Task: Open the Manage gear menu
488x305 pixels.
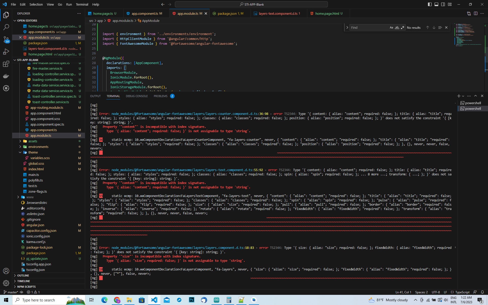Action: click(x=6, y=283)
